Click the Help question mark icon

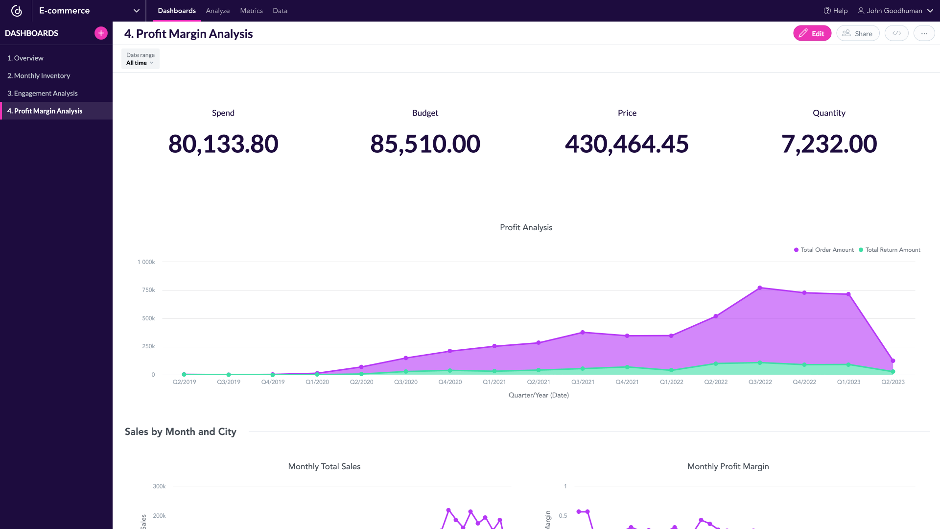pyautogui.click(x=827, y=11)
